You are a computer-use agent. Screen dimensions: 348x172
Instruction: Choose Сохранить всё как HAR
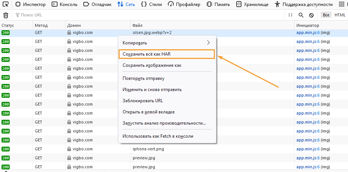[x=167, y=54]
